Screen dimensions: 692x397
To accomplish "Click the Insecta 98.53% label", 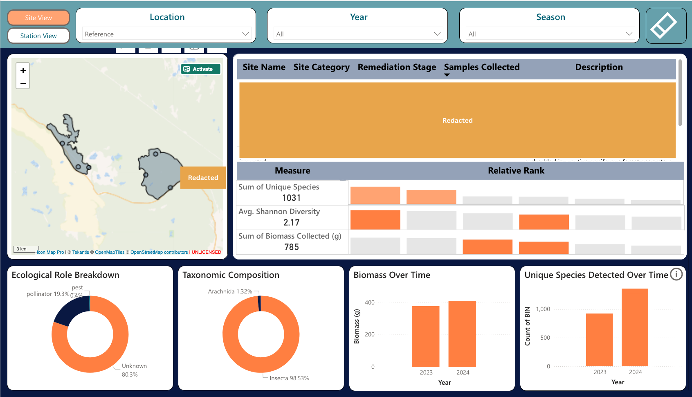I will 289,378.
